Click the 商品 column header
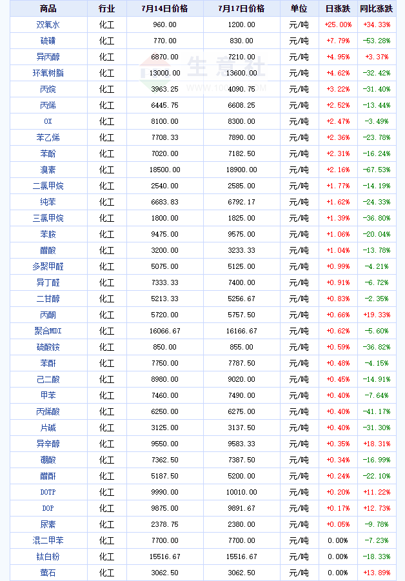The width and height of the screenshot is (405, 581). click(48, 8)
